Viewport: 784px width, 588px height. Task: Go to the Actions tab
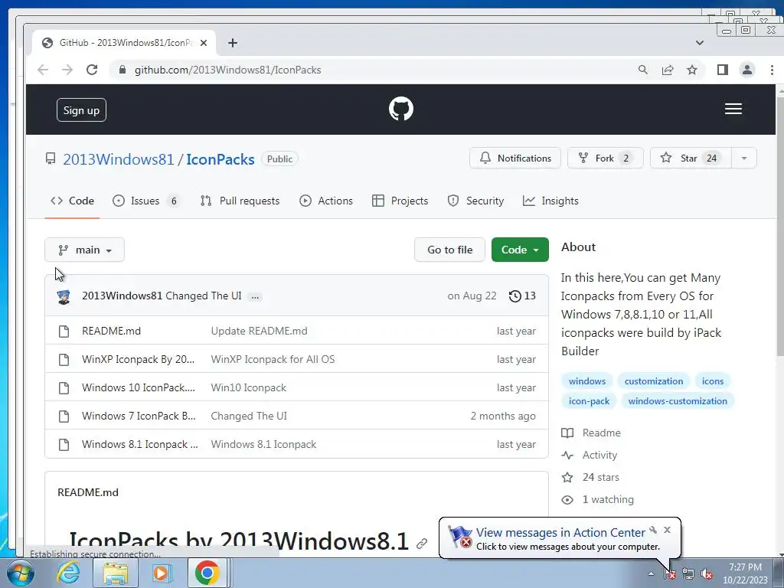pyautogui.click(x=326, y=201)
